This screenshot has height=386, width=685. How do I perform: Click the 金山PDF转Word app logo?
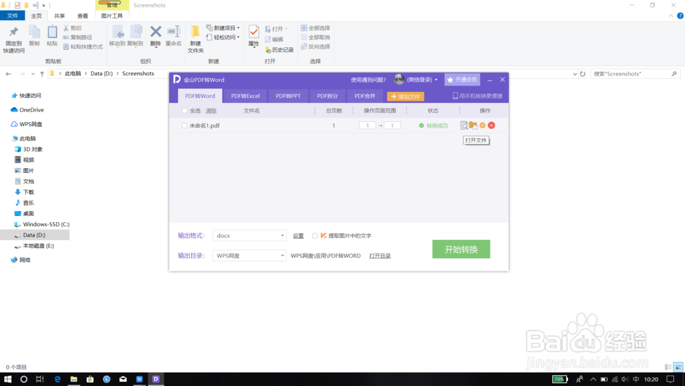pyautogui.click(x=177, y=79)
